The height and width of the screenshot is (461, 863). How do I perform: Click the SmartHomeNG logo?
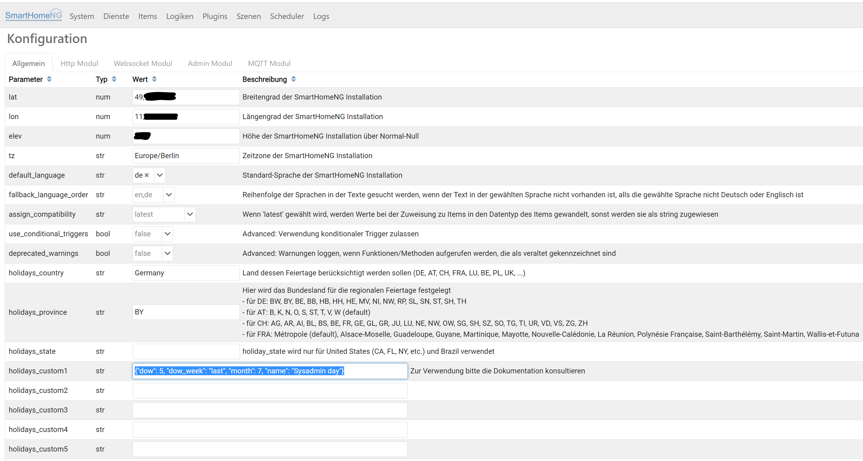[x=34, y=14]
